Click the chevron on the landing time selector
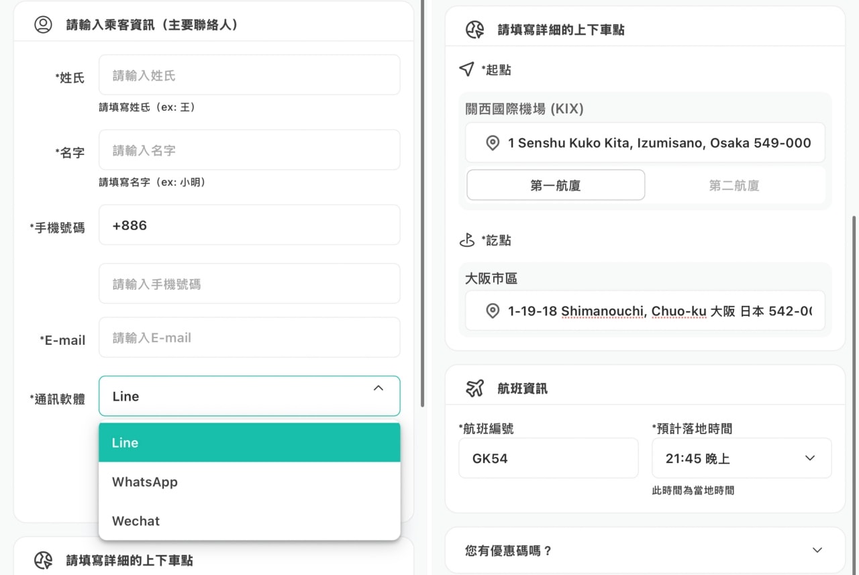Image resolution: width=859 pixels, height=575 pixels. point(810,458)
